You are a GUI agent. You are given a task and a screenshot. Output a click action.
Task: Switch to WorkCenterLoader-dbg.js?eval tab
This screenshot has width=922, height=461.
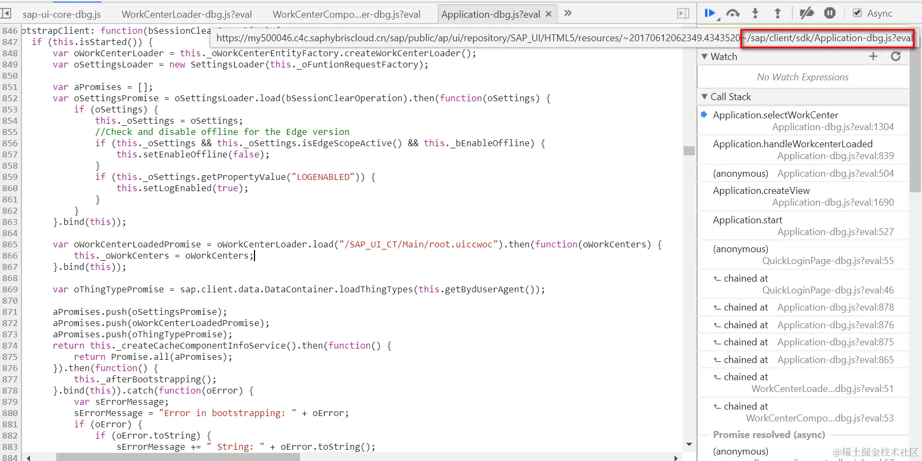point(186,14)
